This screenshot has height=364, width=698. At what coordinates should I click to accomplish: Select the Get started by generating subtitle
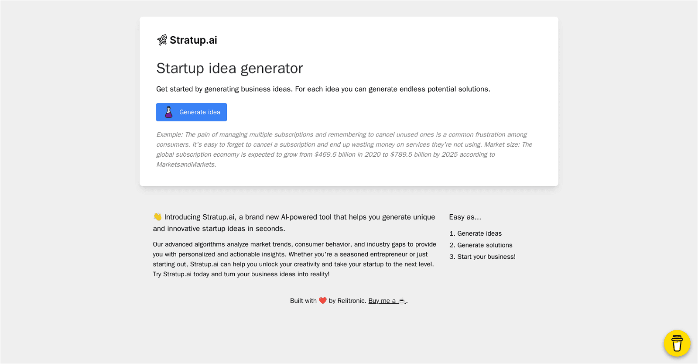click(x=323, y=89)
